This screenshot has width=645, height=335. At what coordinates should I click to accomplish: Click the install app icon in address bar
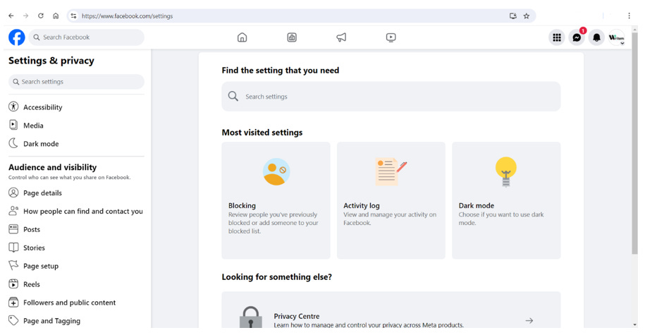click(x=513, y=16)
